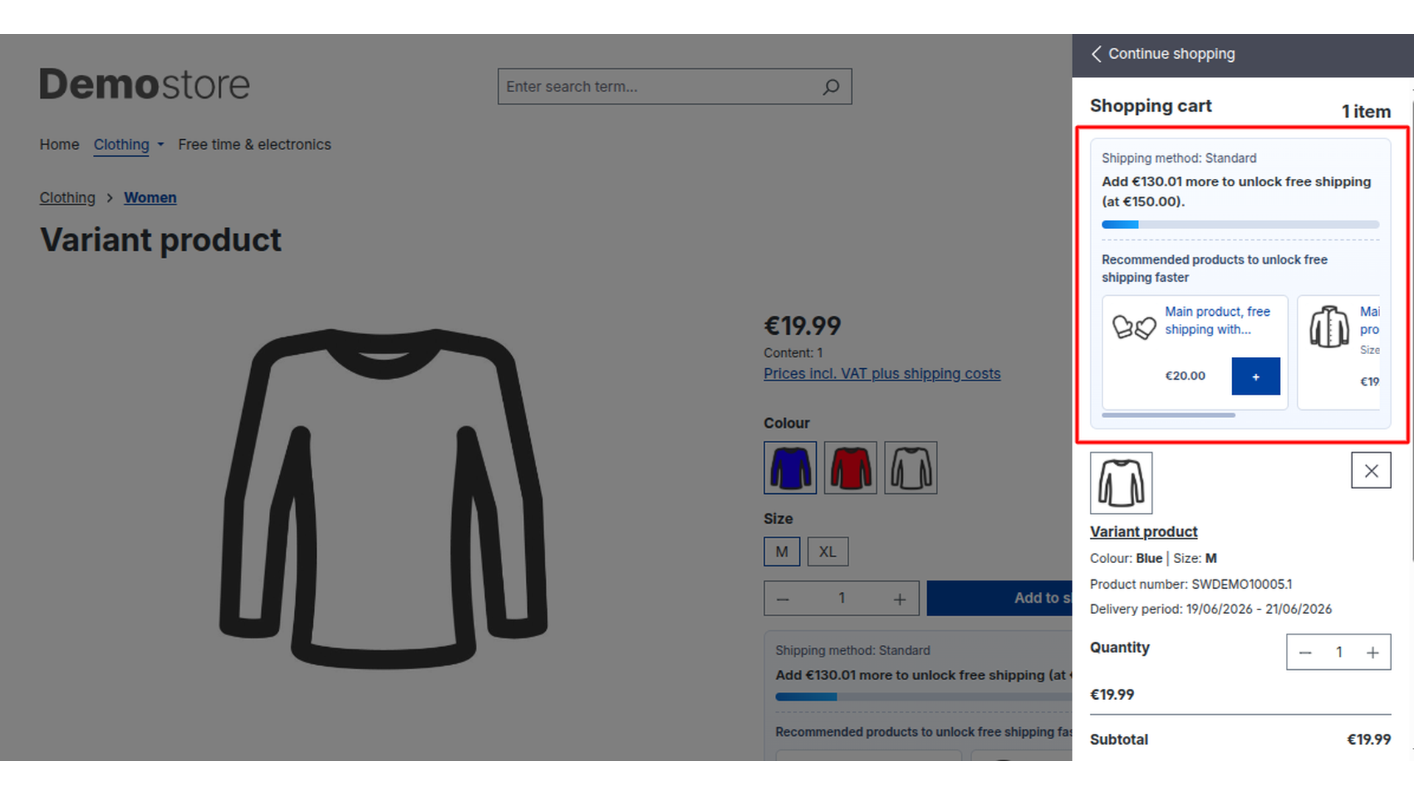Viewport: 1414px width, 795px height.
Task: Select size XL option
Action: click(828, 551)
